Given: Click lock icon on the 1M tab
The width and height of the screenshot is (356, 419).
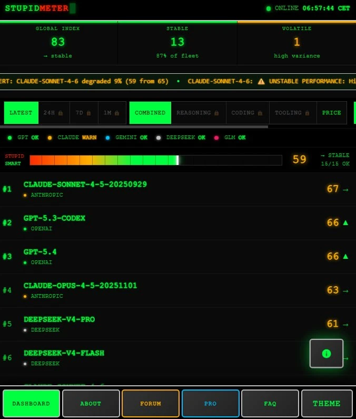Looking at the screenshot, I should 117,113.
